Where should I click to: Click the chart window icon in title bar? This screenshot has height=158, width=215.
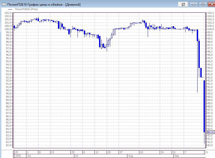point(4,5)
